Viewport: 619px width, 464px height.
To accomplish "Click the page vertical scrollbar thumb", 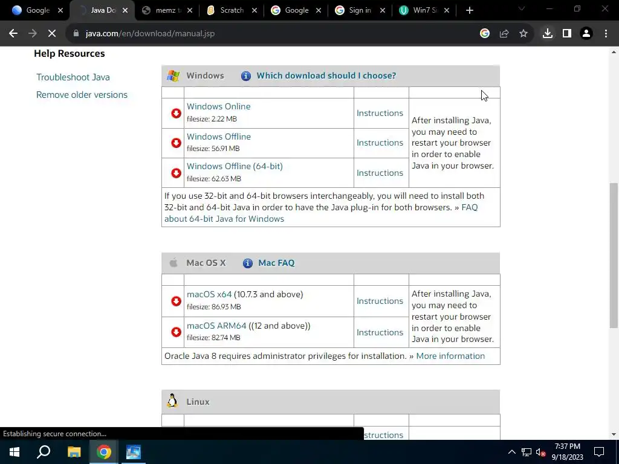I will [614, 256].
